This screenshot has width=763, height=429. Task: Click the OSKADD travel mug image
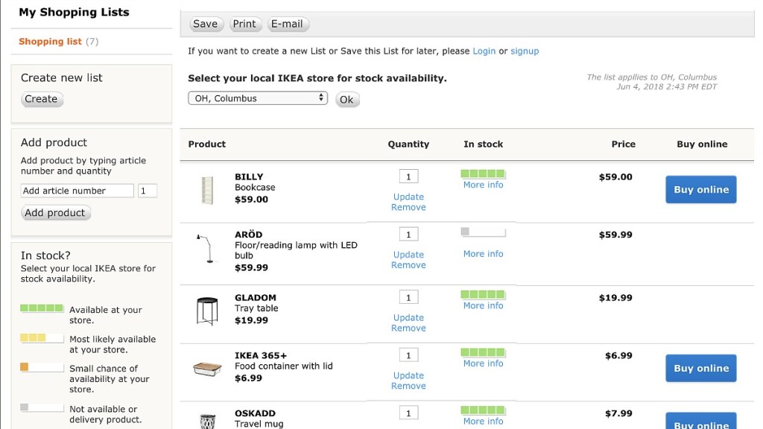pyautogui.click(x=207, y=421)
